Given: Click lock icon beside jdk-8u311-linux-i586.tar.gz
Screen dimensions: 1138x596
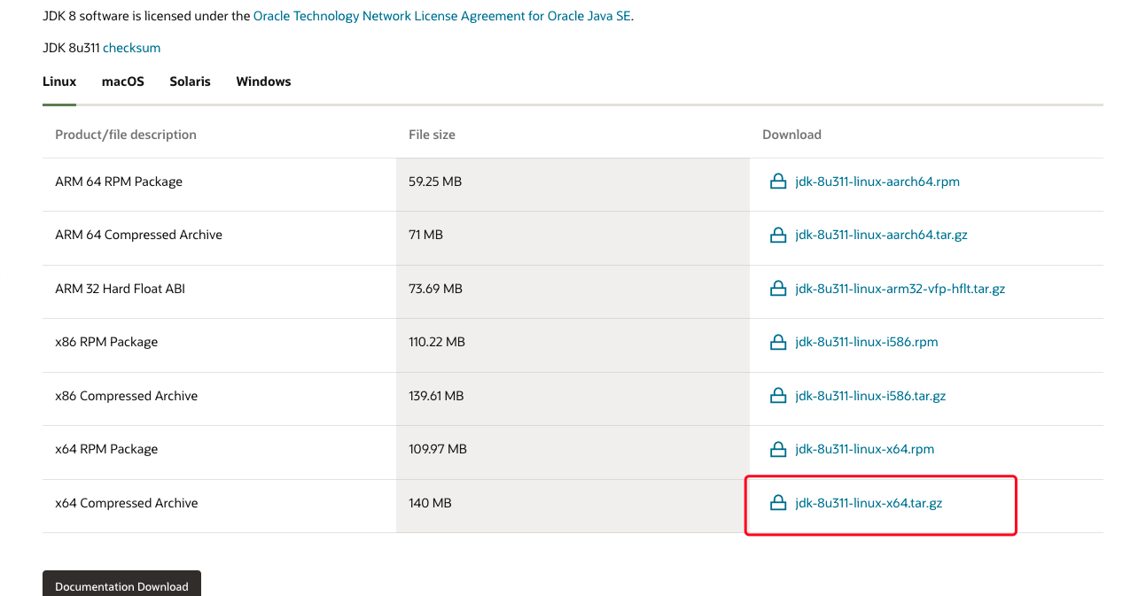Looking at the screenshot, I should coord(778,396).
